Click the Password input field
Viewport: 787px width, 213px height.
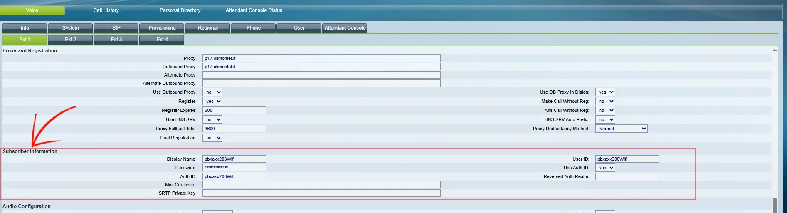coord(234,168)
